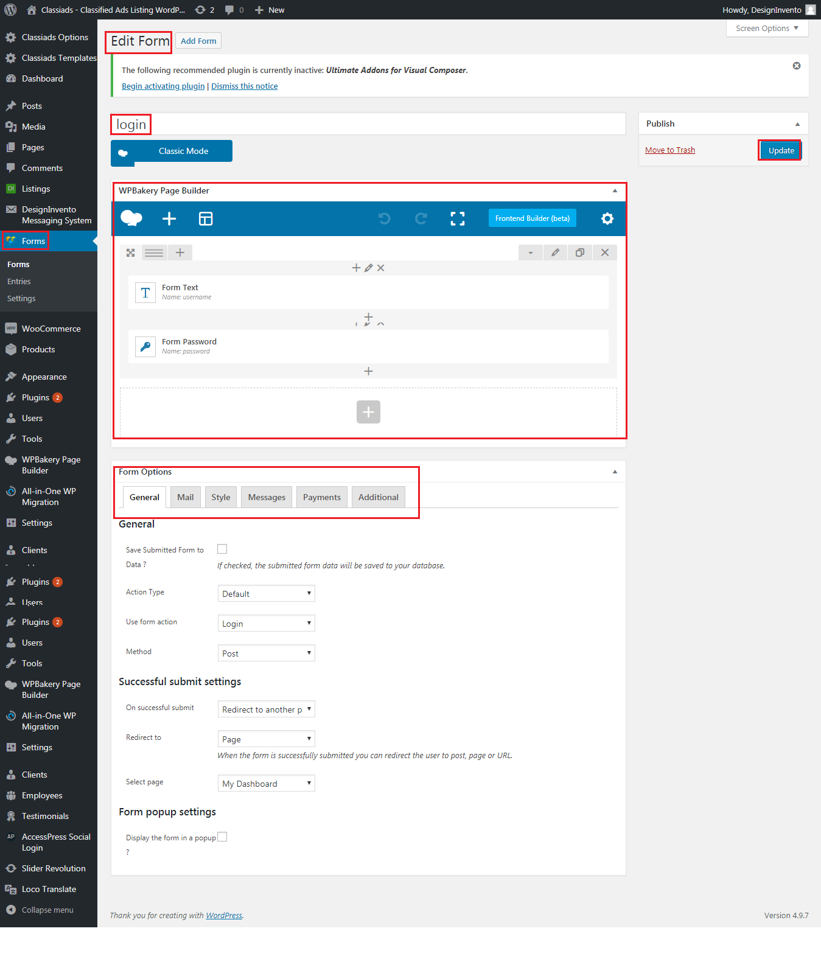Add column using the row plus icon
The image size is (821, 962).
(180, 253)
